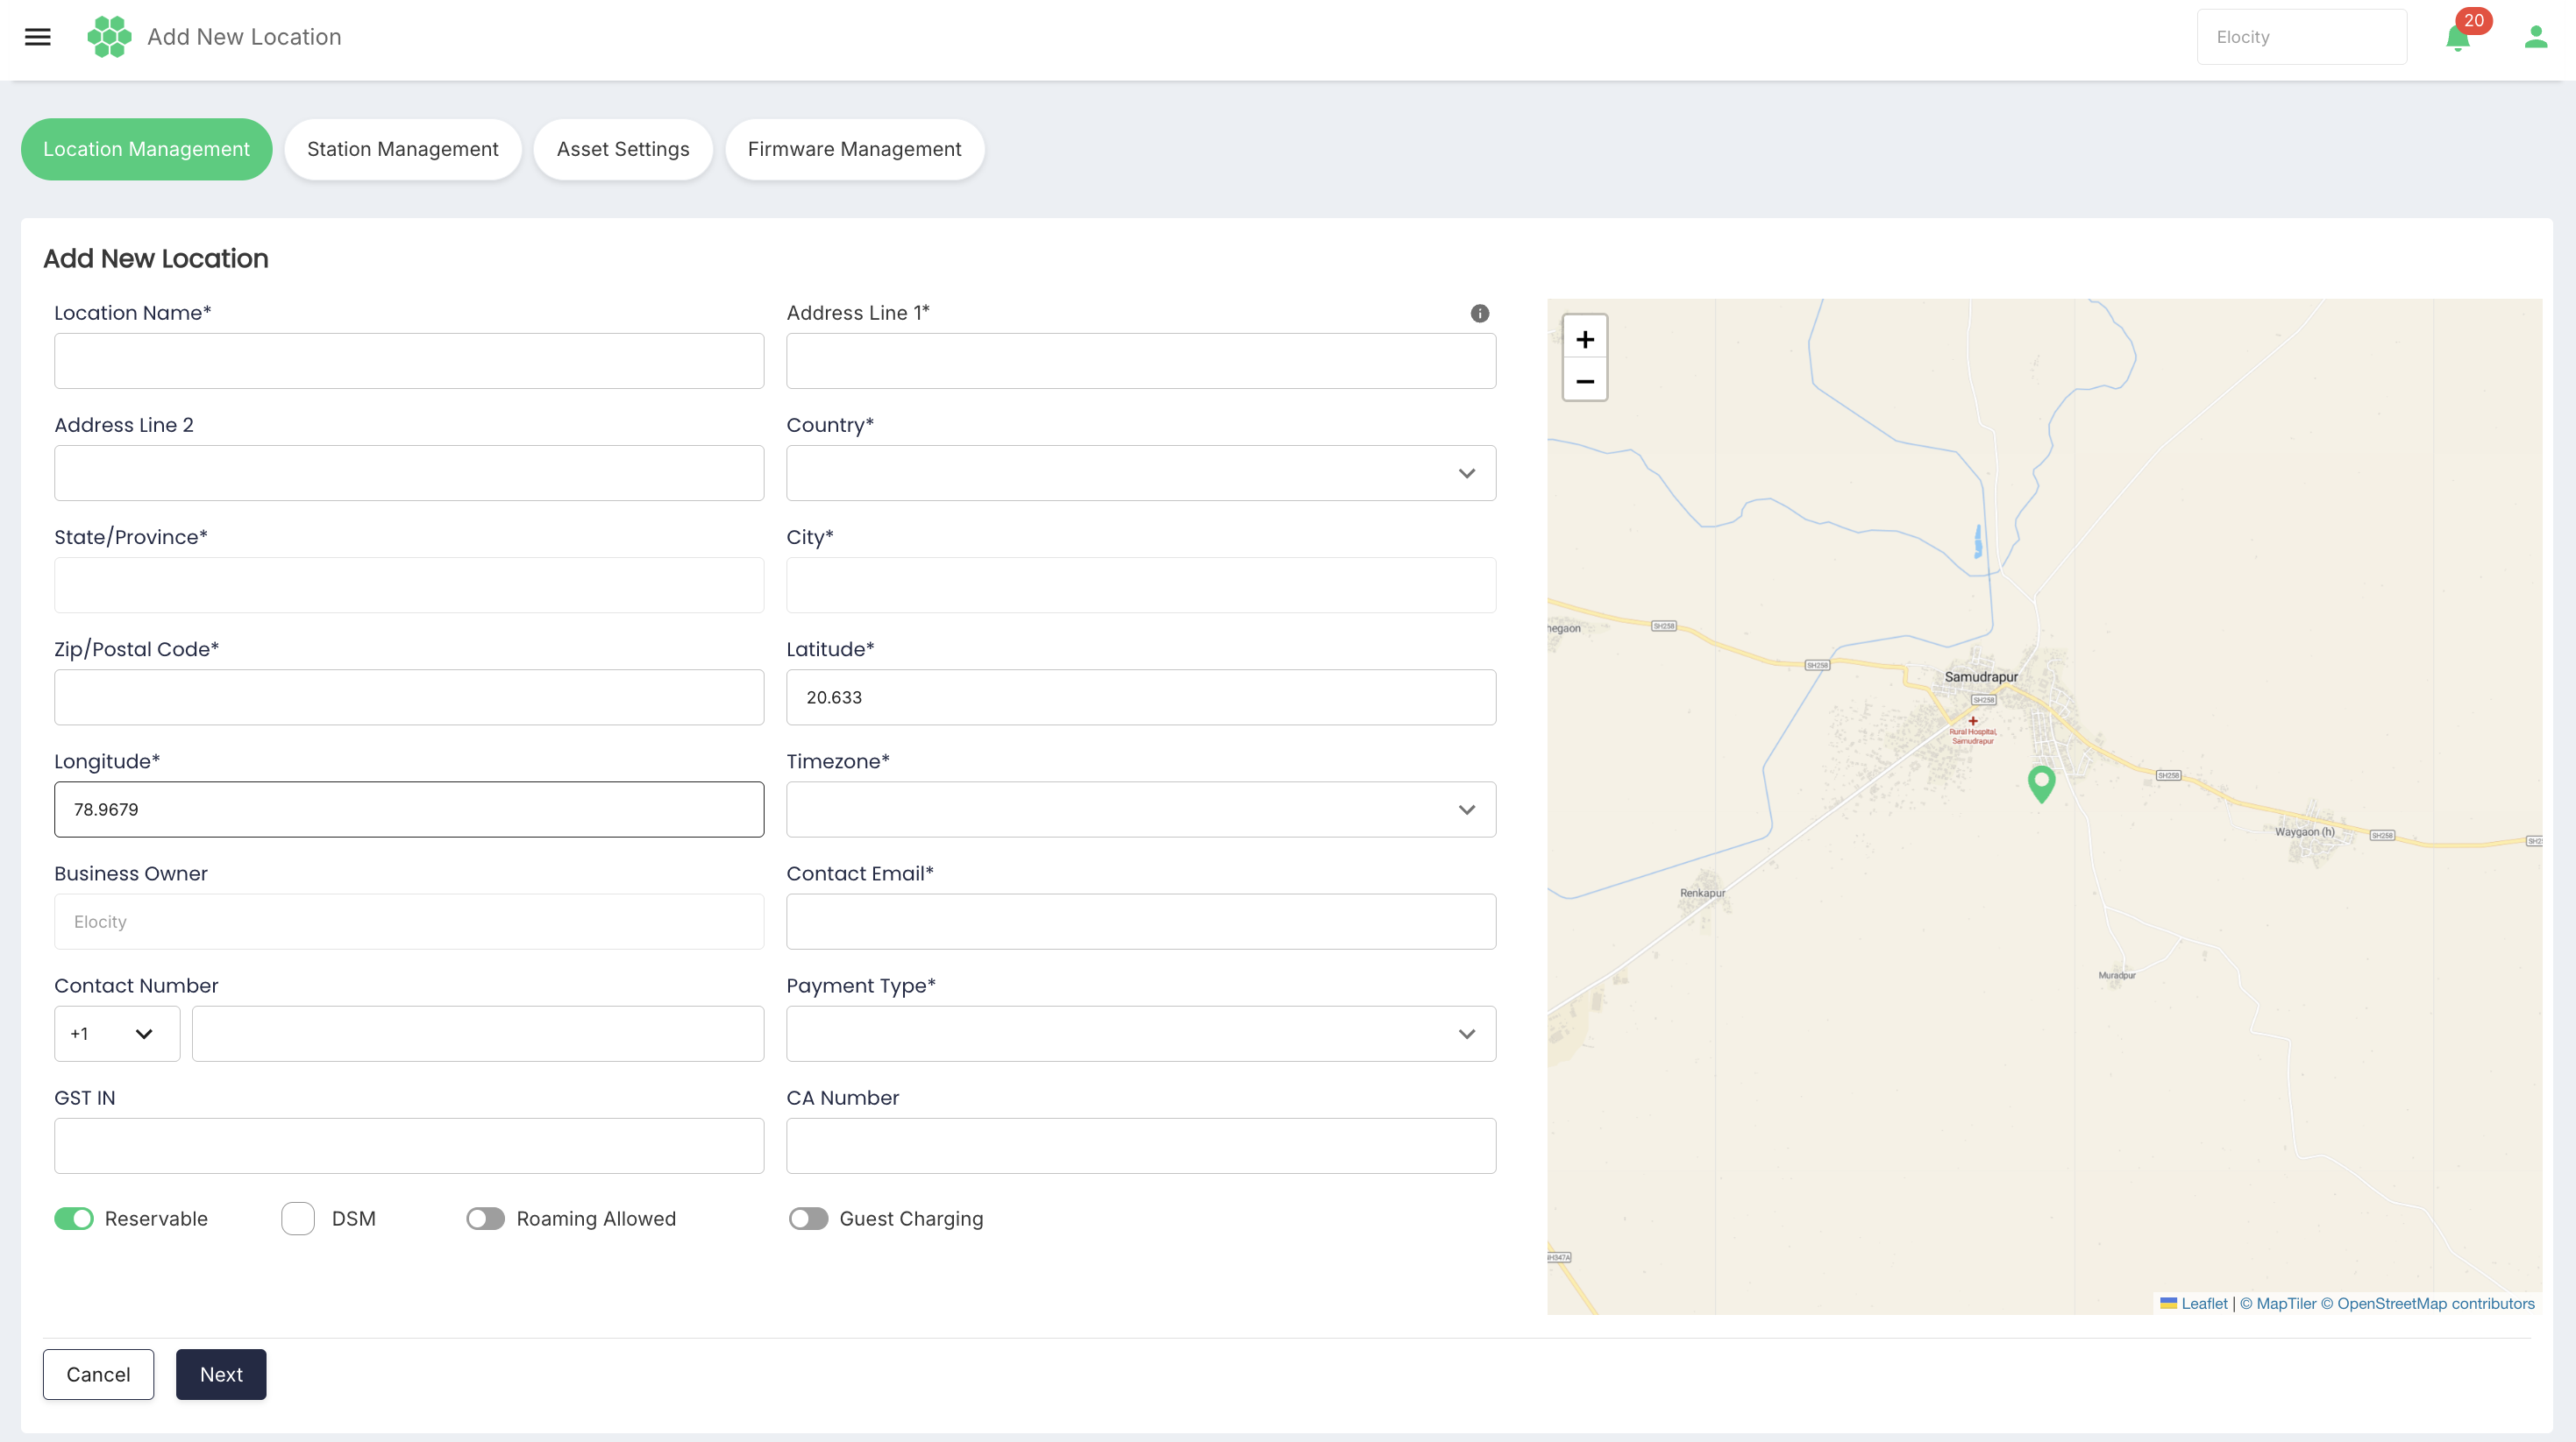Click the Address Line 1 input field

[1141, 361]
